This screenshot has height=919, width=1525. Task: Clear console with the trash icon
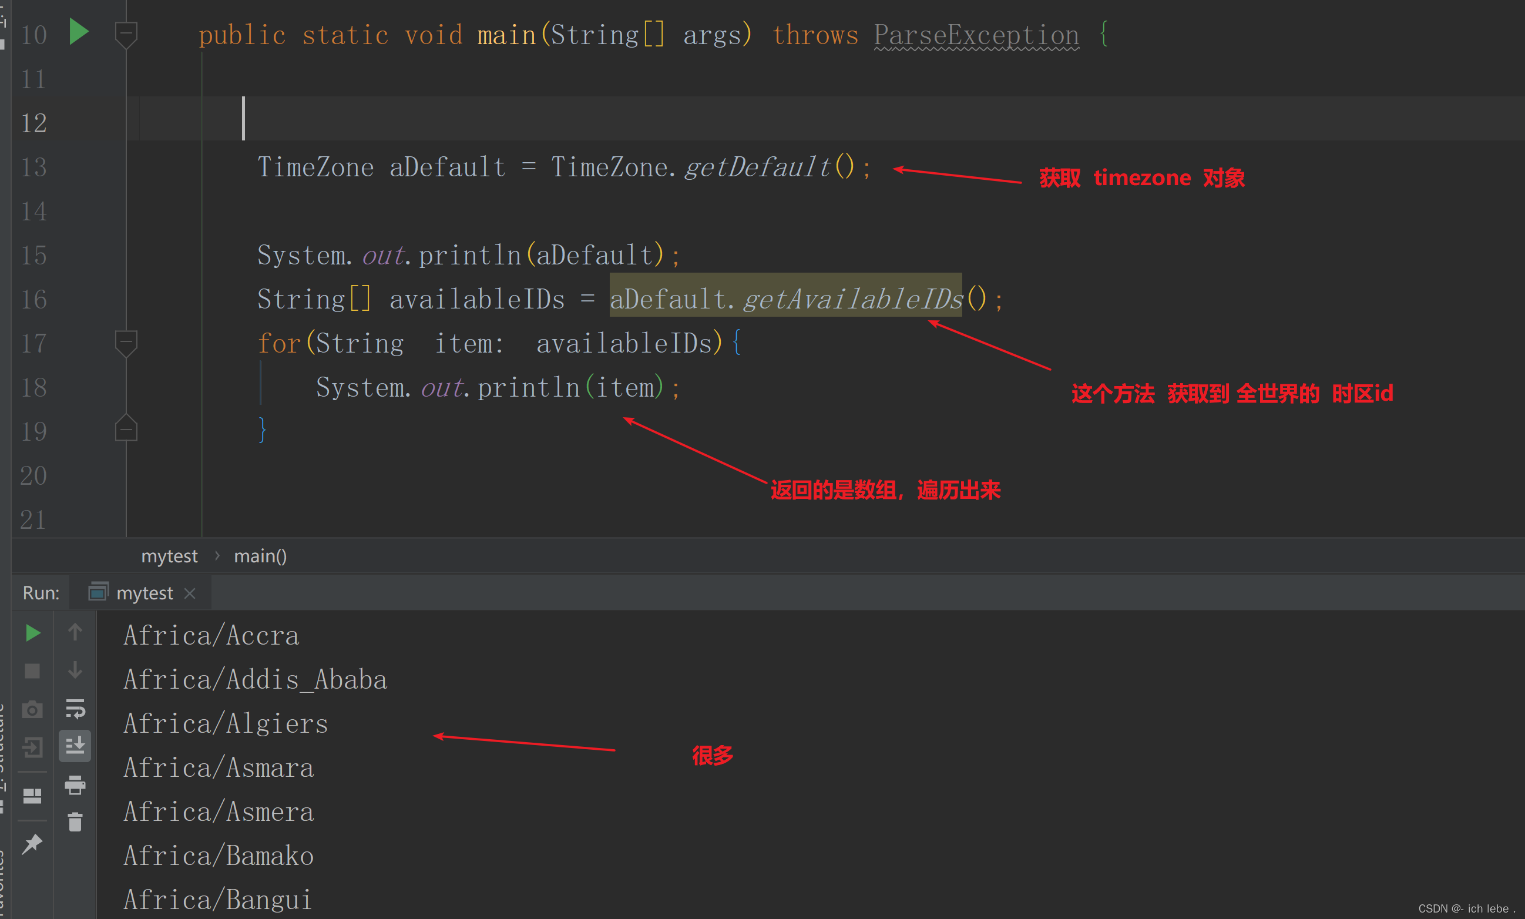(75, 823)
